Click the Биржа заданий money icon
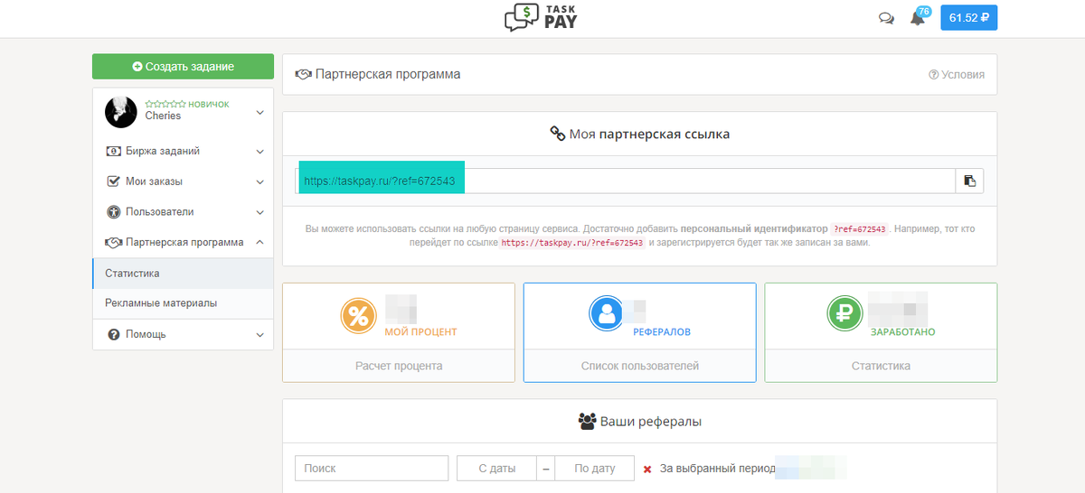 point(113,151)
